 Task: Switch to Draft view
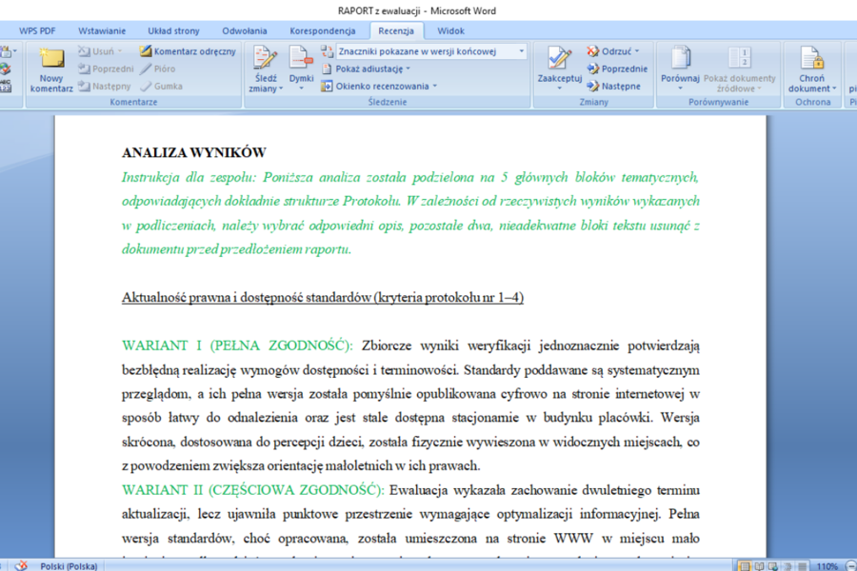(802, 566)
